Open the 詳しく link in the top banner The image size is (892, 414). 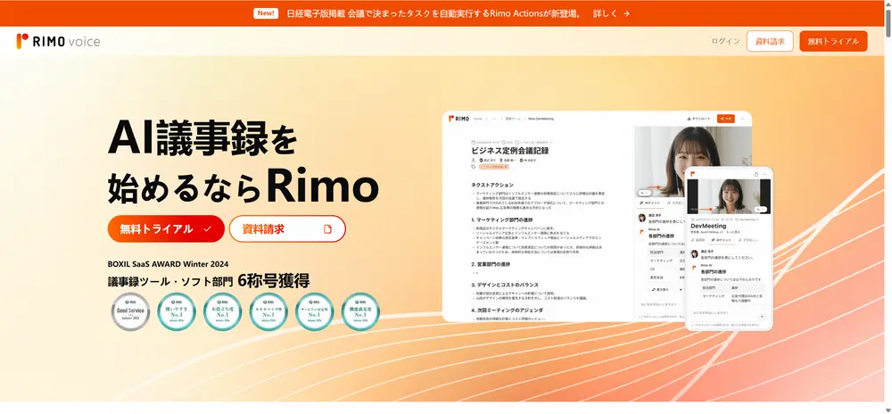tap(611, 13)
